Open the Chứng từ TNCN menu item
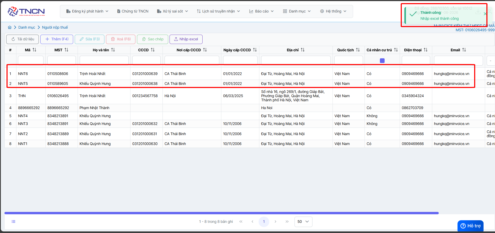 (x=133, y=11)
